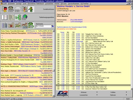This screenshot has width=133, height=100.
Task: Focus the Nachname input field
Action: coord(43,26)
